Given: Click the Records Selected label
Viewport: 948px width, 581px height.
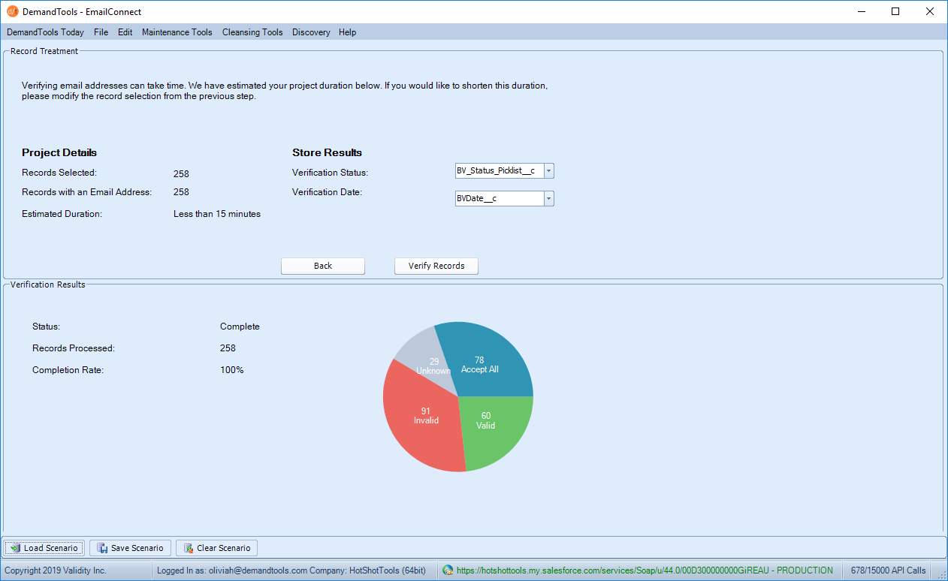Looking at the screenshot, I should (59, 173).
